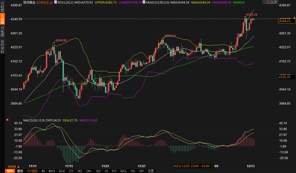The image size is (296, 173).
Task: Select the 闪电图 side tab
Action: 2,32
